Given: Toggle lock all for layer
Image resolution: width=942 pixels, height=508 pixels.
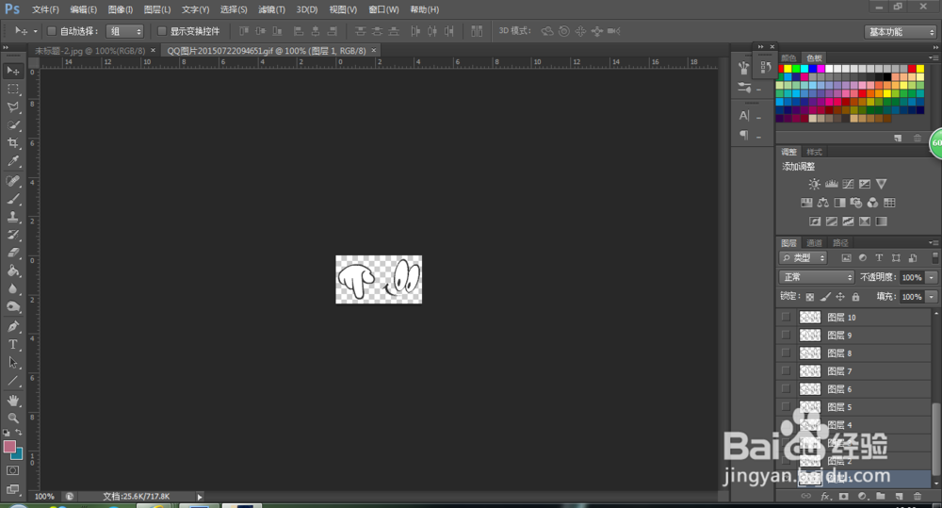Looking at the screenshot, I should click(855, 296).
